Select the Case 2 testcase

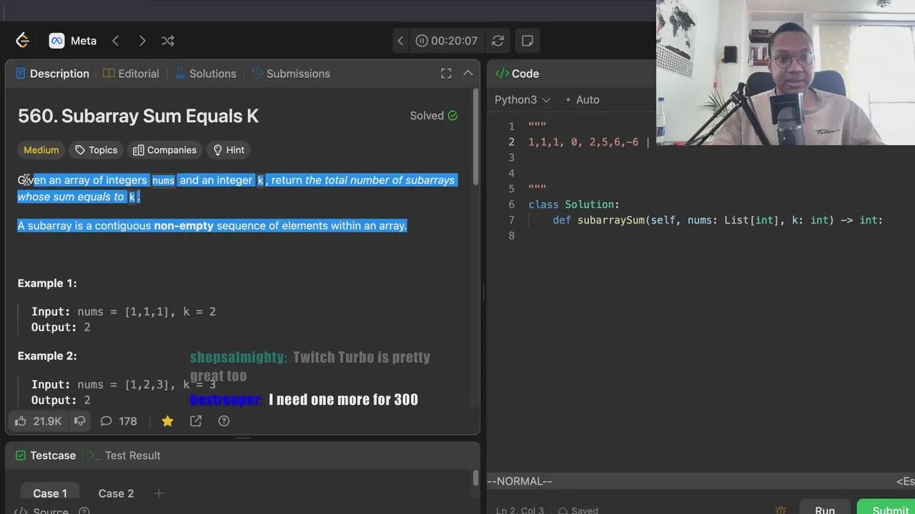click(116, 493)
